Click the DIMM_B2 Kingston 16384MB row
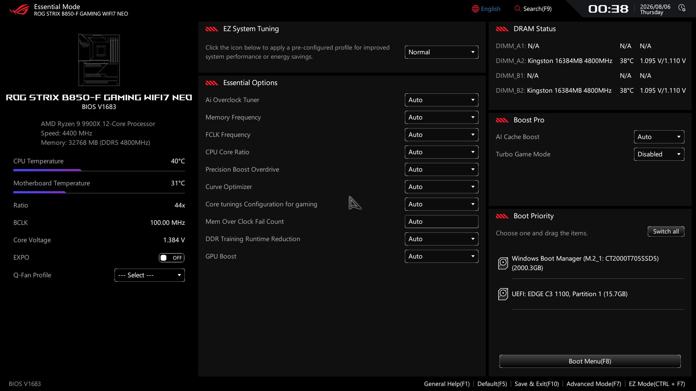Viewport: 696px width, 391px height. tap(591, 91)
